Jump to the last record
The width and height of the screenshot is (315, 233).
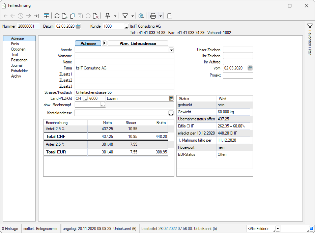coord(36,16)
